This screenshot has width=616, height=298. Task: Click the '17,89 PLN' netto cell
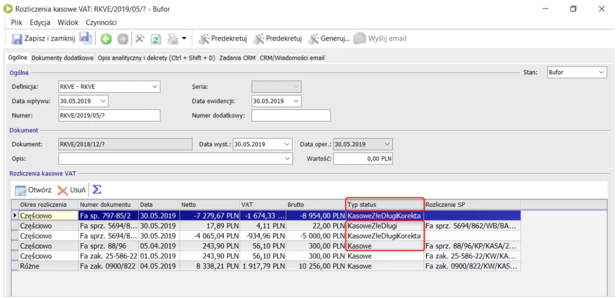pos(209,226)
